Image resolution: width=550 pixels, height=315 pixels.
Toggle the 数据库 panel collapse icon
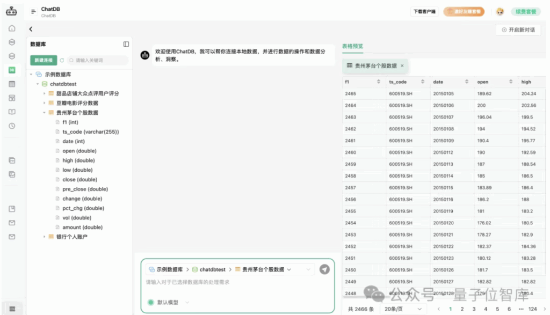[x=126, y=44]
